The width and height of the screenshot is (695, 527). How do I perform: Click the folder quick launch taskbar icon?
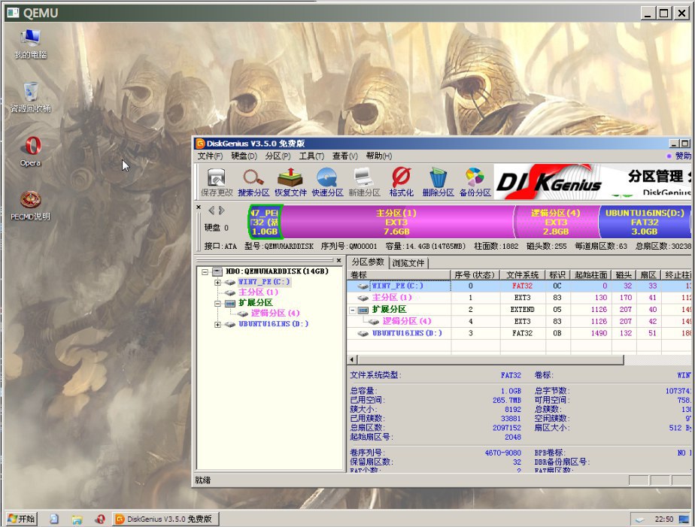point(77,519)
